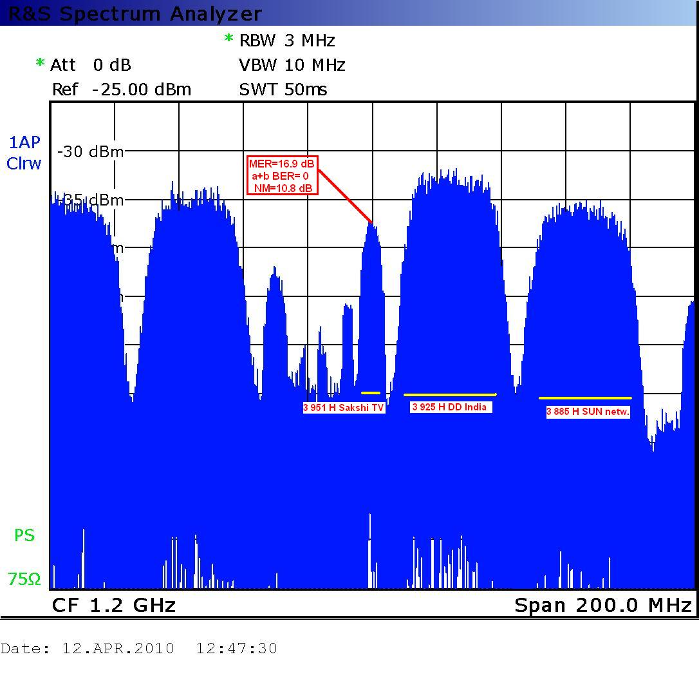This screenshot has height=679, width=699.
Task: Click the -35 dBm axis label
Action: coord(90,200)
